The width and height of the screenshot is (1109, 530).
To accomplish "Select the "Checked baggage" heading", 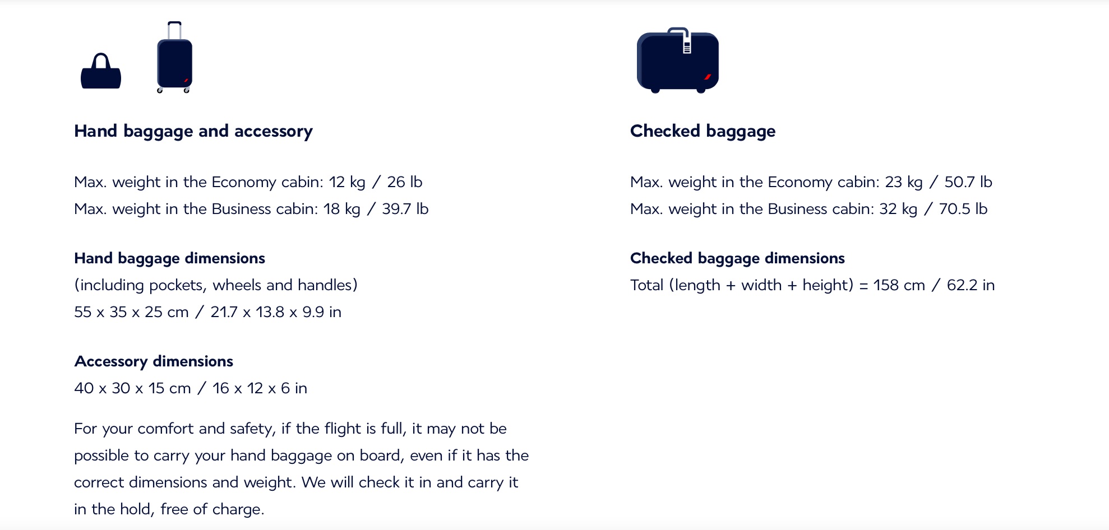I will point(703,131).
